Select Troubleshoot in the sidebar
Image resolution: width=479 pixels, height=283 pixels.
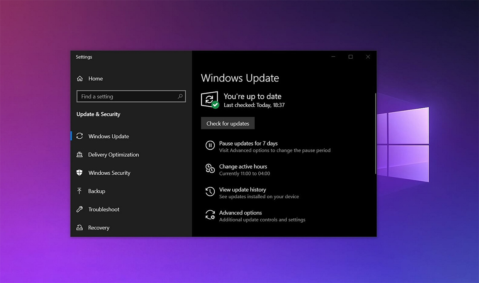point(104,209)
